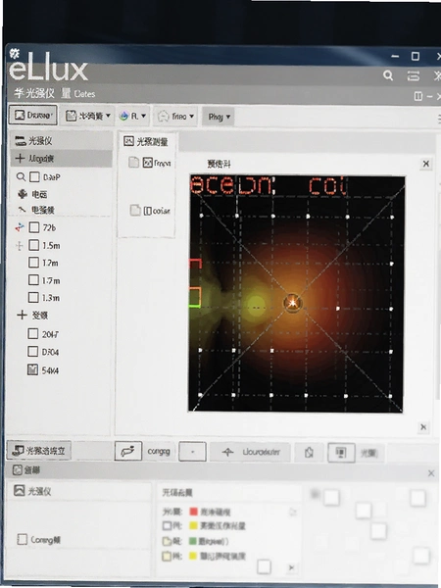The width and height of the screenshot is (441, 588).
Task: Click the magnifier icon beside the DaeP checkbox
Action: [x=21, y=176]
